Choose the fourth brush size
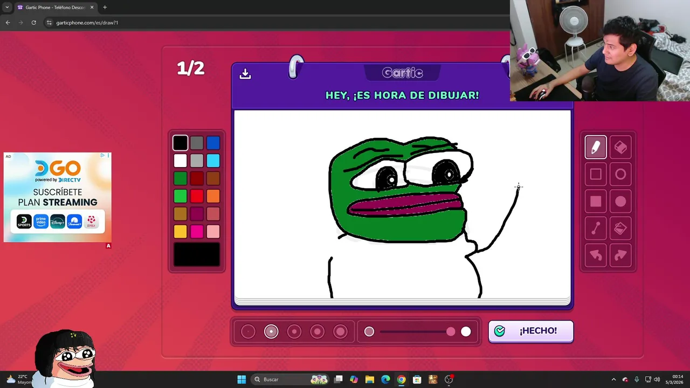690x388 pixels. coord(318,331)
